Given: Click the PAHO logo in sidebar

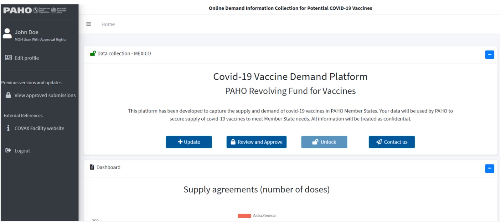Looking at the screenshot, I should click(x=34, y=10).
